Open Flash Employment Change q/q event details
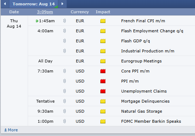This screenshot has height=136, width=195. pos(152,31)
